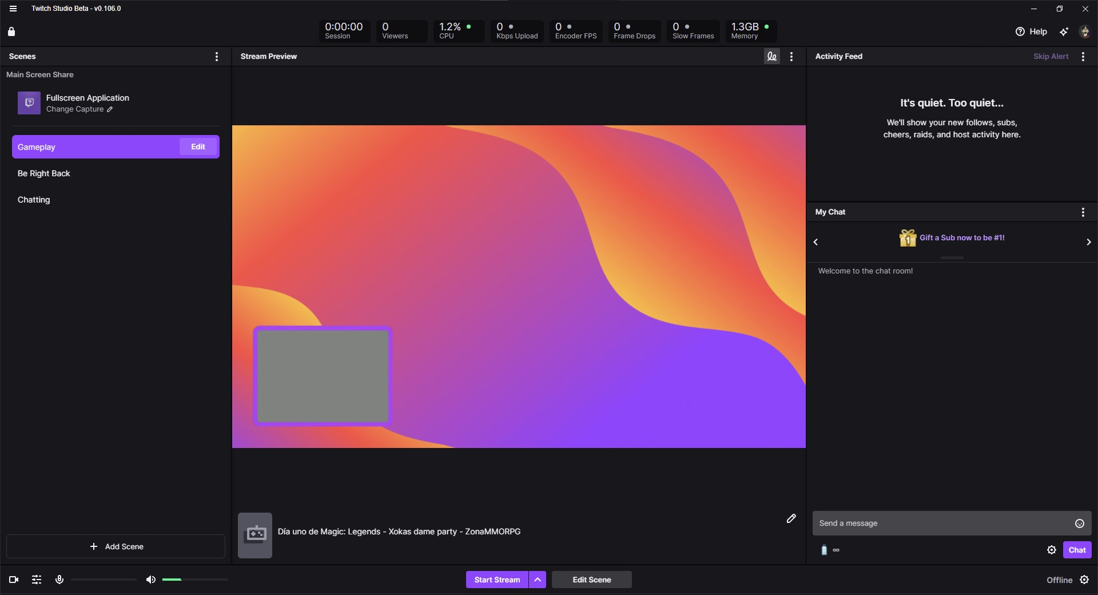
Task: Open Scenes panel three-dot menu
Action: click(x=216, y=56)
